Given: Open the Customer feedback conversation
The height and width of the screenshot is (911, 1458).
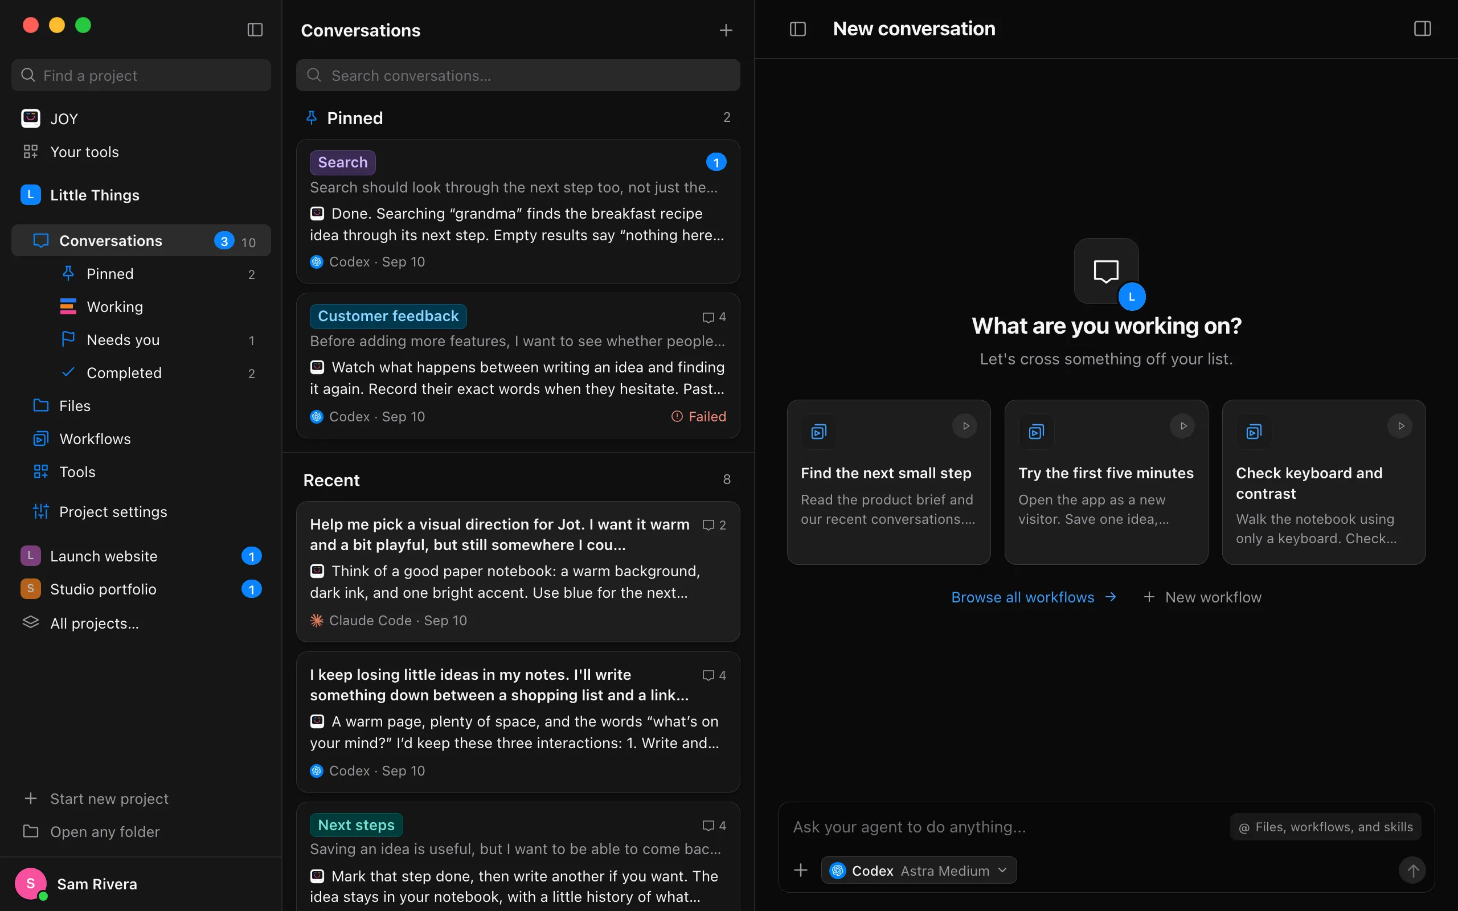Looking at the screenshot, I should coord(518,366).
